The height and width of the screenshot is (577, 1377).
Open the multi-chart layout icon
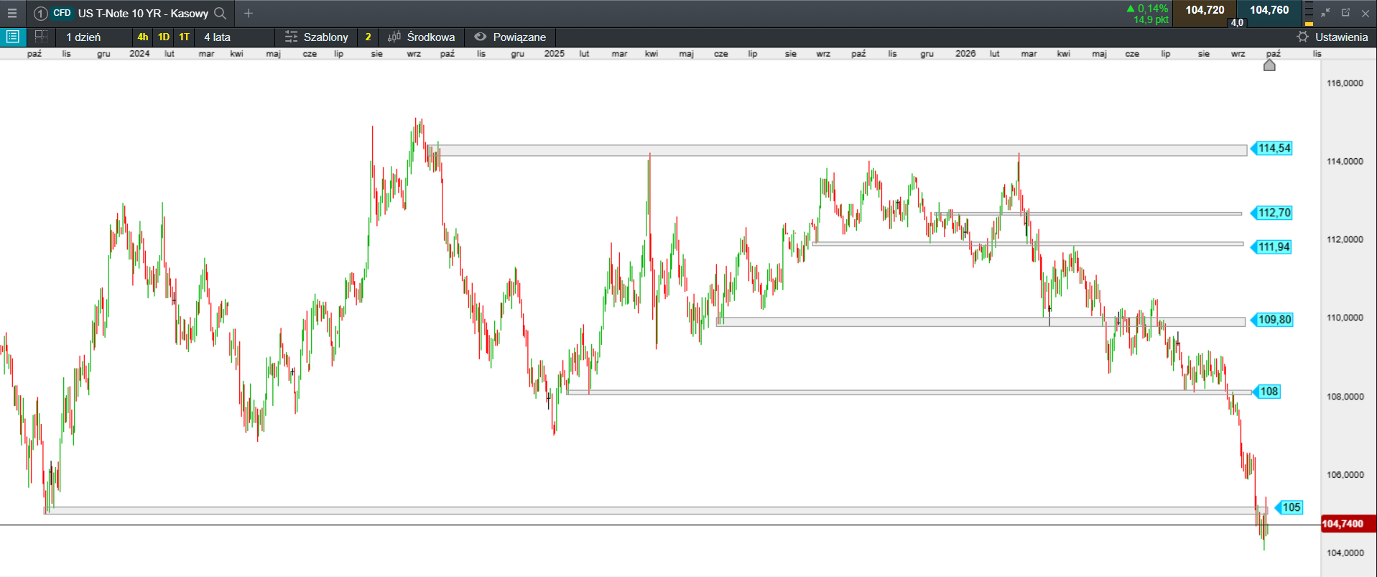(x=41, y=37)
